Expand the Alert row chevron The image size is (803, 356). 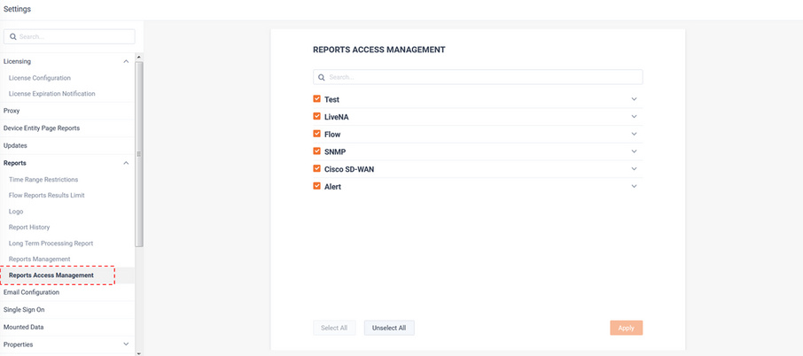(x=634, y=186)
